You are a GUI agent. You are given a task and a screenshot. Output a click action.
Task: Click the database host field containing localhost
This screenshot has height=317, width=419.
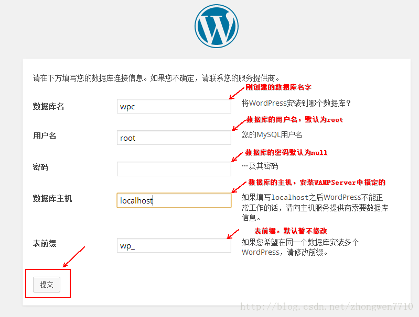click(x=174, y=200)
